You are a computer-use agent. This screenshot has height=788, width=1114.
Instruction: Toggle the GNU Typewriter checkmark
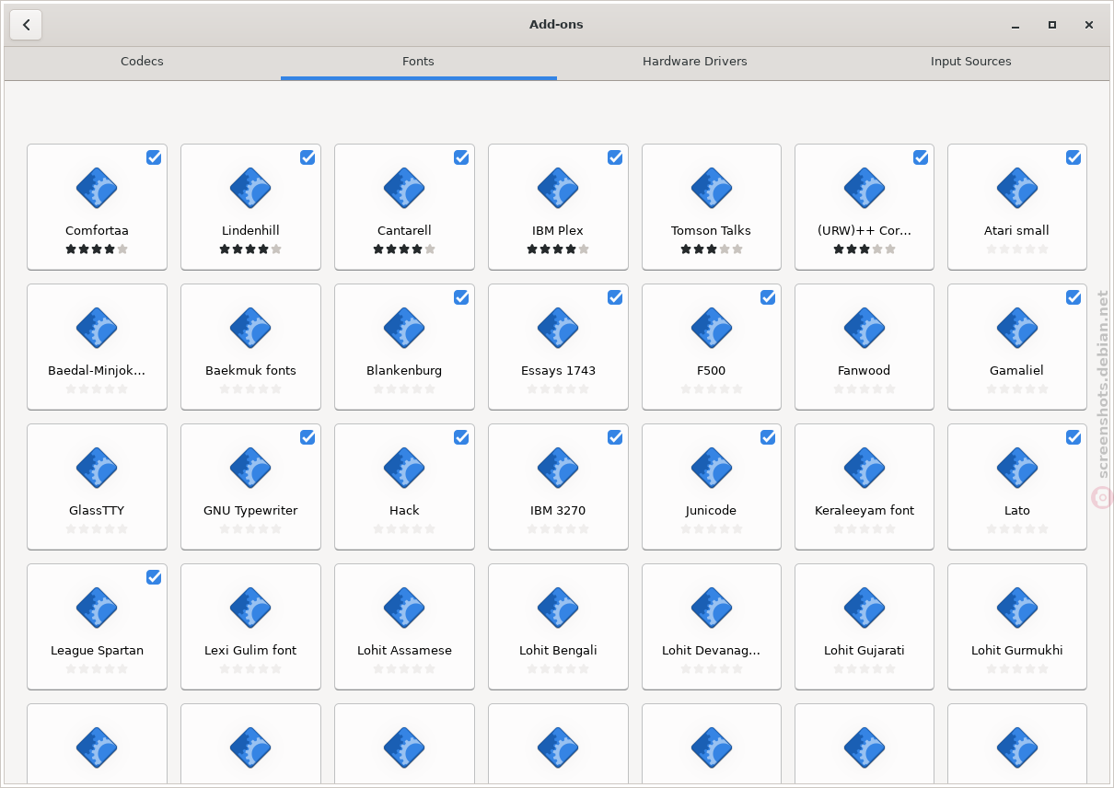[308, 437]
